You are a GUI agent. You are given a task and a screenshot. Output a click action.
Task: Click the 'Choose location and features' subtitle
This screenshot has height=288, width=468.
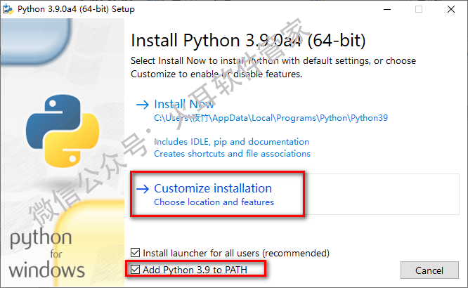click(x=214, y=202)
